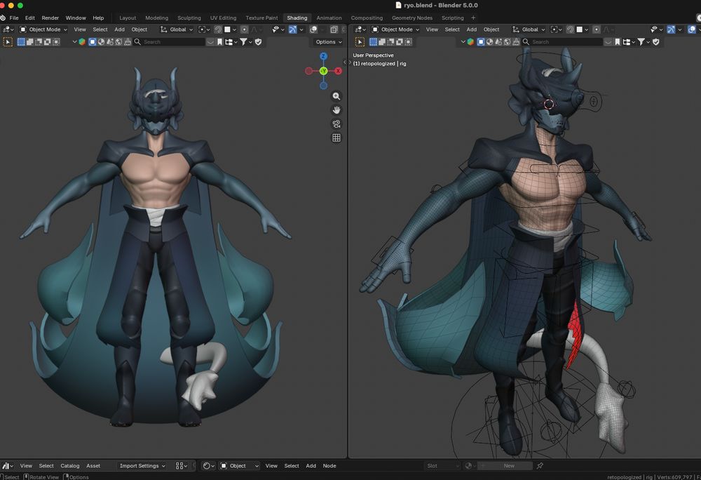Open the Import Settings dropdown in Asset Browser
The width and height of the screenshot is (701, 480).
142,465
